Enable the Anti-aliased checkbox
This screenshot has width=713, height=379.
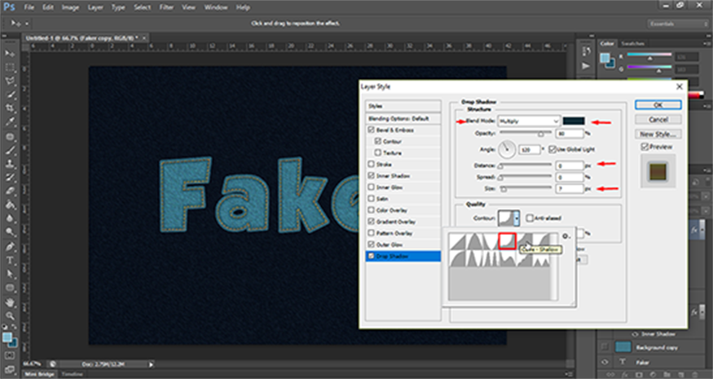(529, 218)
